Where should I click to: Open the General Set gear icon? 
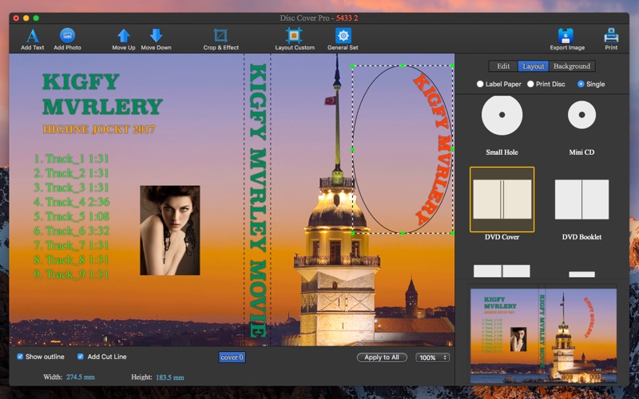point(343,36)
